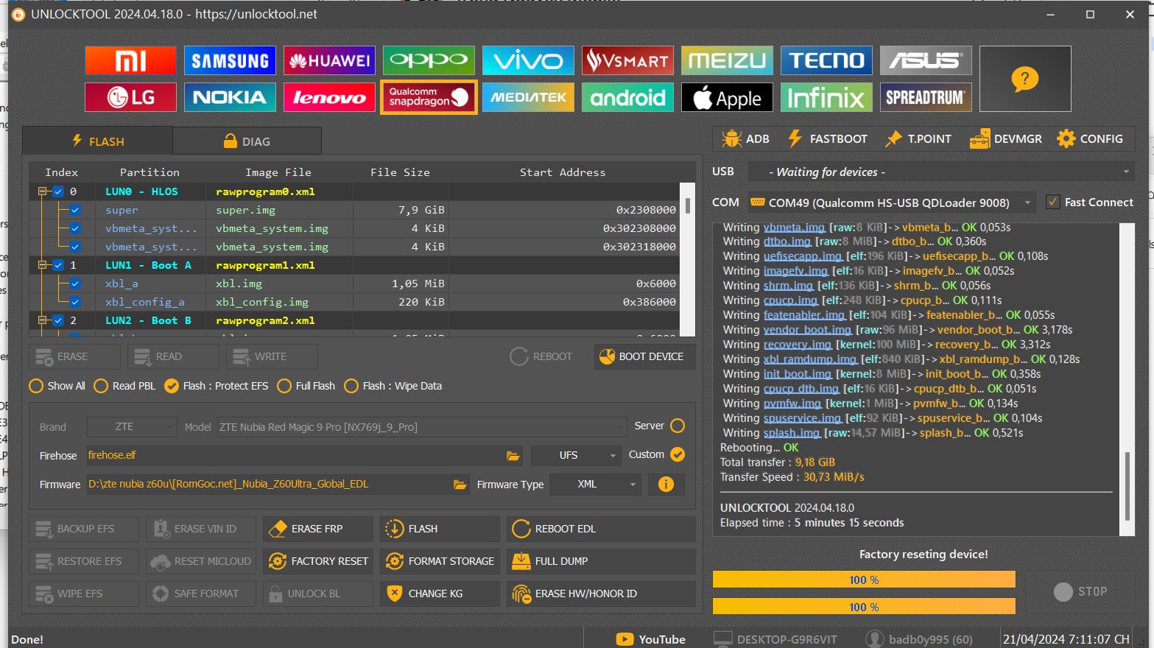
Task: Browse for firehose file folder icon
Action: coord(513,456)
